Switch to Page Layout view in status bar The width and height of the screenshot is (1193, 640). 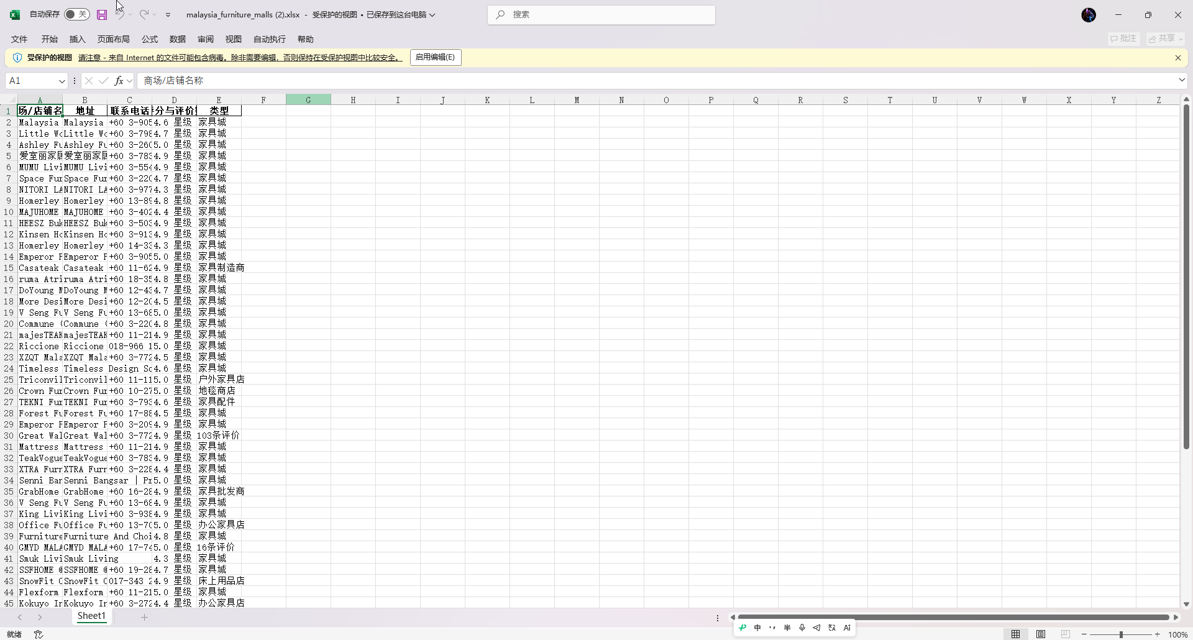pos(1041,634)
